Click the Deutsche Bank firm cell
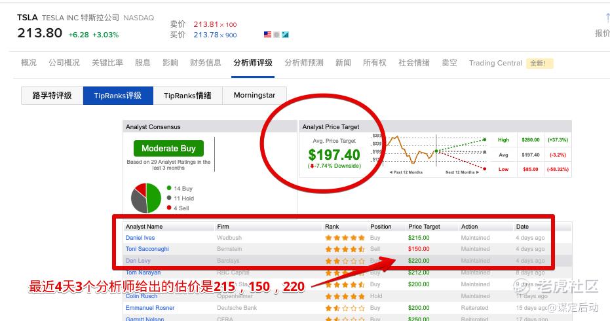Viewport: 610px width, 321px height. pos(237,308)
